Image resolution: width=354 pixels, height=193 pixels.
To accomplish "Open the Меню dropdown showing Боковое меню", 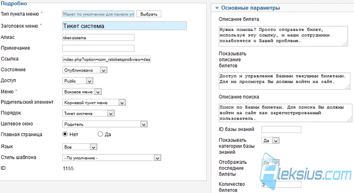I will pos(82,92).
